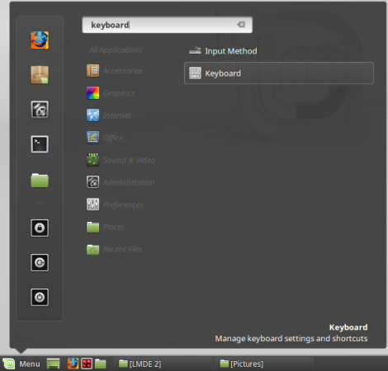Screen dimensions: 388x371
Task: Click the Preferences sliders icon
Action: tap(93, 204)
